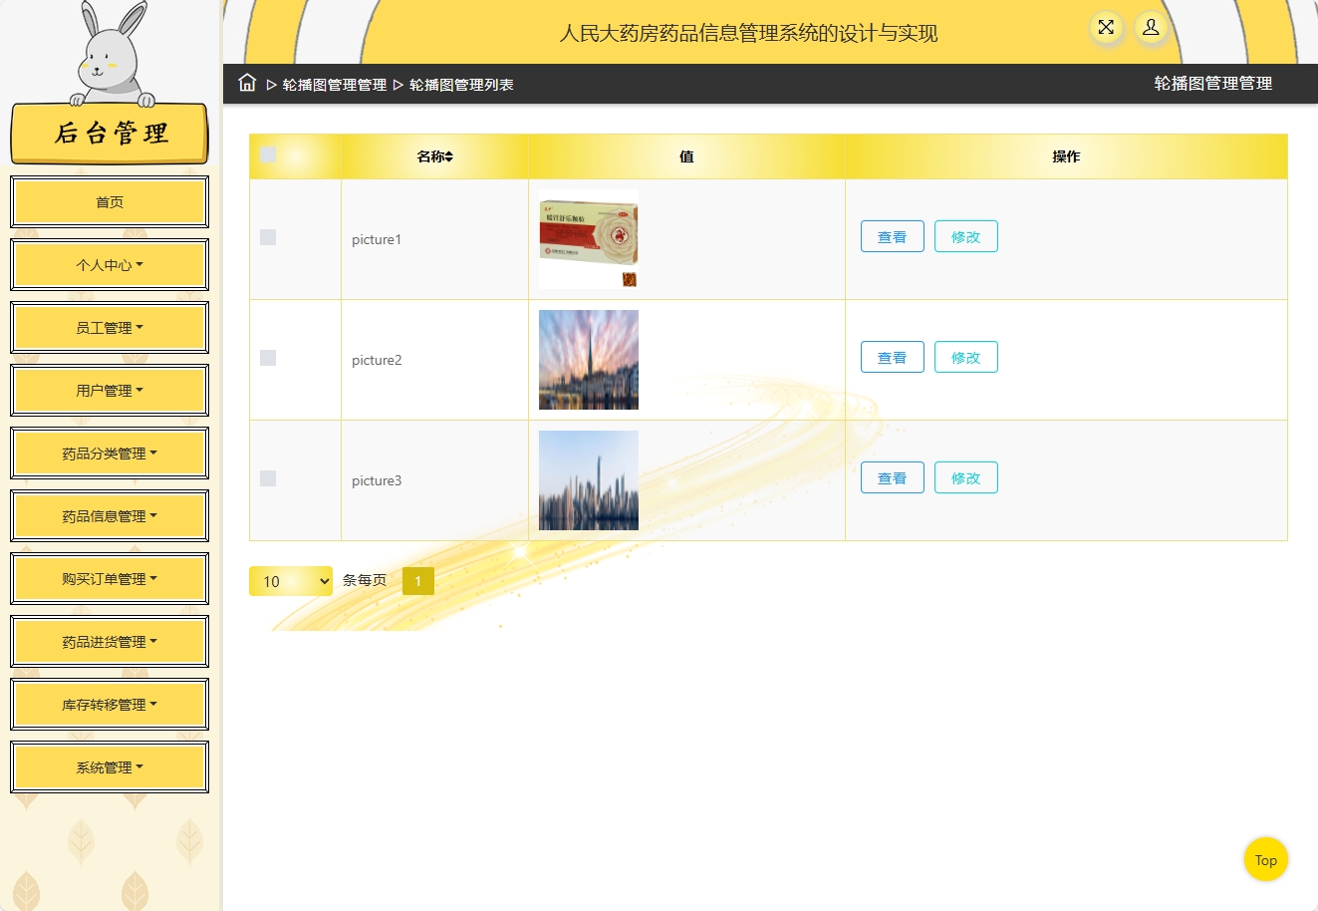Click 修改 button for picture3

965,478
